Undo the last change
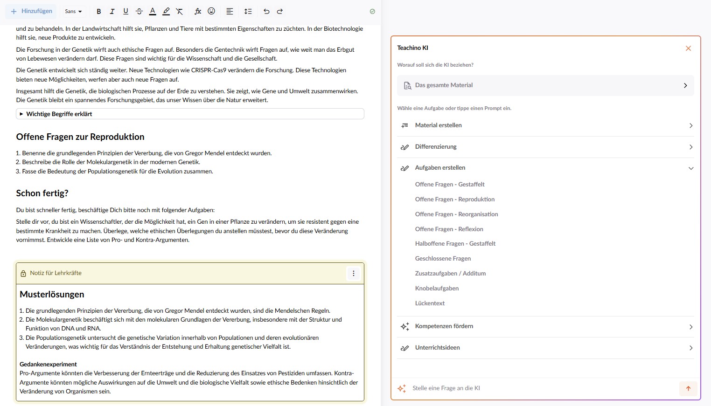 click(x=266, y=11)
